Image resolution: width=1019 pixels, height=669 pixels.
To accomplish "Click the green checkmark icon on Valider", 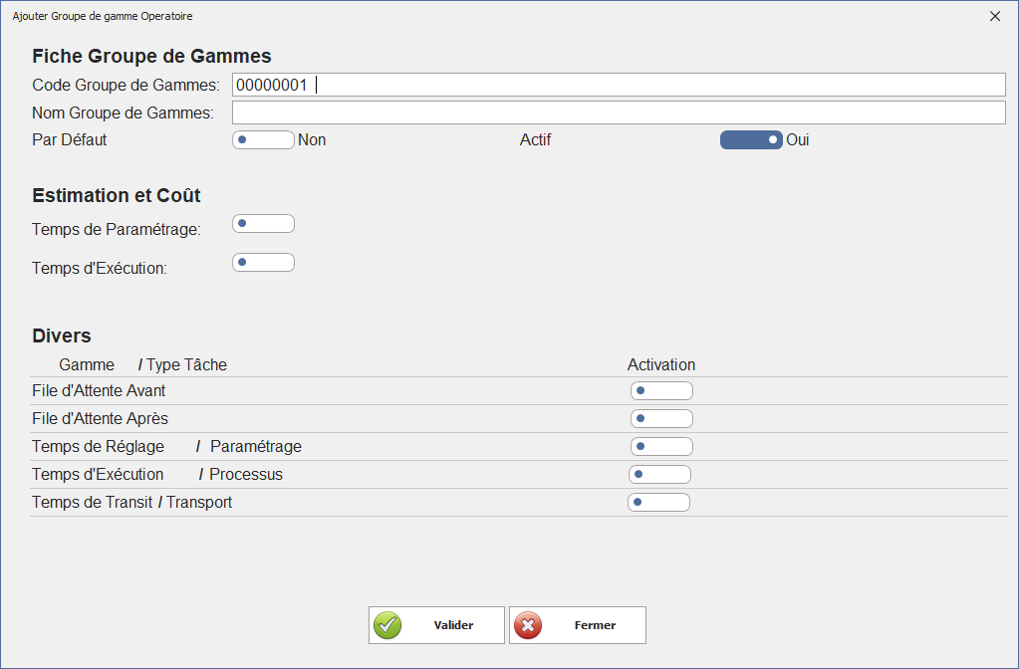I will click(387, 625).
